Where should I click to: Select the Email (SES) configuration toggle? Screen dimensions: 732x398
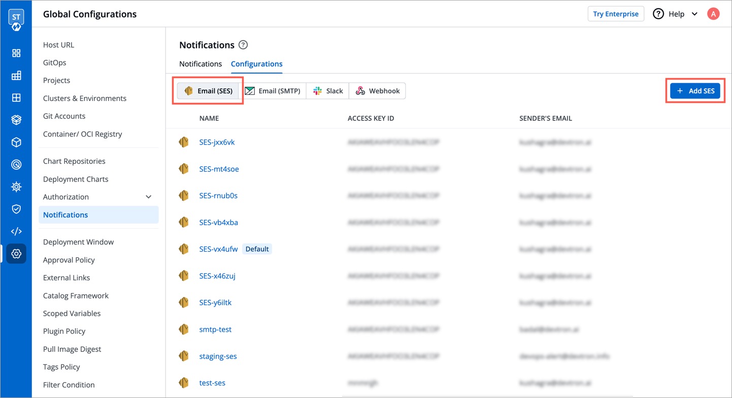coord(208,91)
